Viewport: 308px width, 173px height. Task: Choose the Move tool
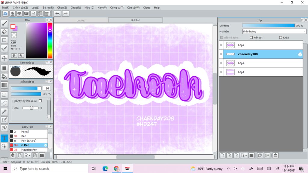(x=4, y=58)
